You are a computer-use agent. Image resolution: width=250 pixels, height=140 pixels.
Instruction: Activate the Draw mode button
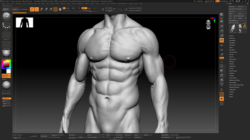[x=37, y=9]
